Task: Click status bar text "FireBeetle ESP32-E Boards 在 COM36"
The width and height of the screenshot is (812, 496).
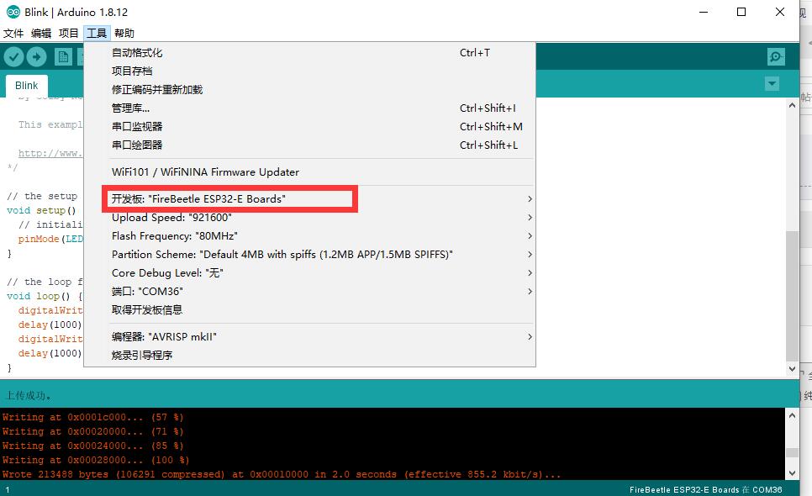Action: tap(705, 489)
